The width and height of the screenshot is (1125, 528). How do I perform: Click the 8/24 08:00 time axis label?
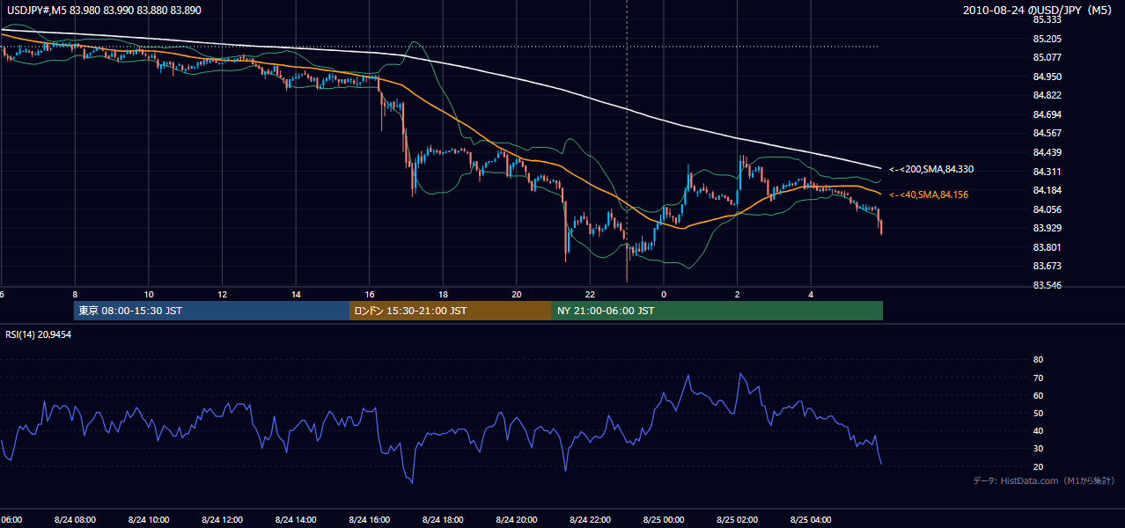click(x=75, y=519)
